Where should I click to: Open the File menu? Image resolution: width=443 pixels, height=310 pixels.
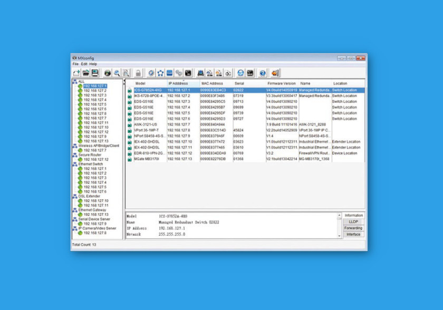(x=75, y=64)
